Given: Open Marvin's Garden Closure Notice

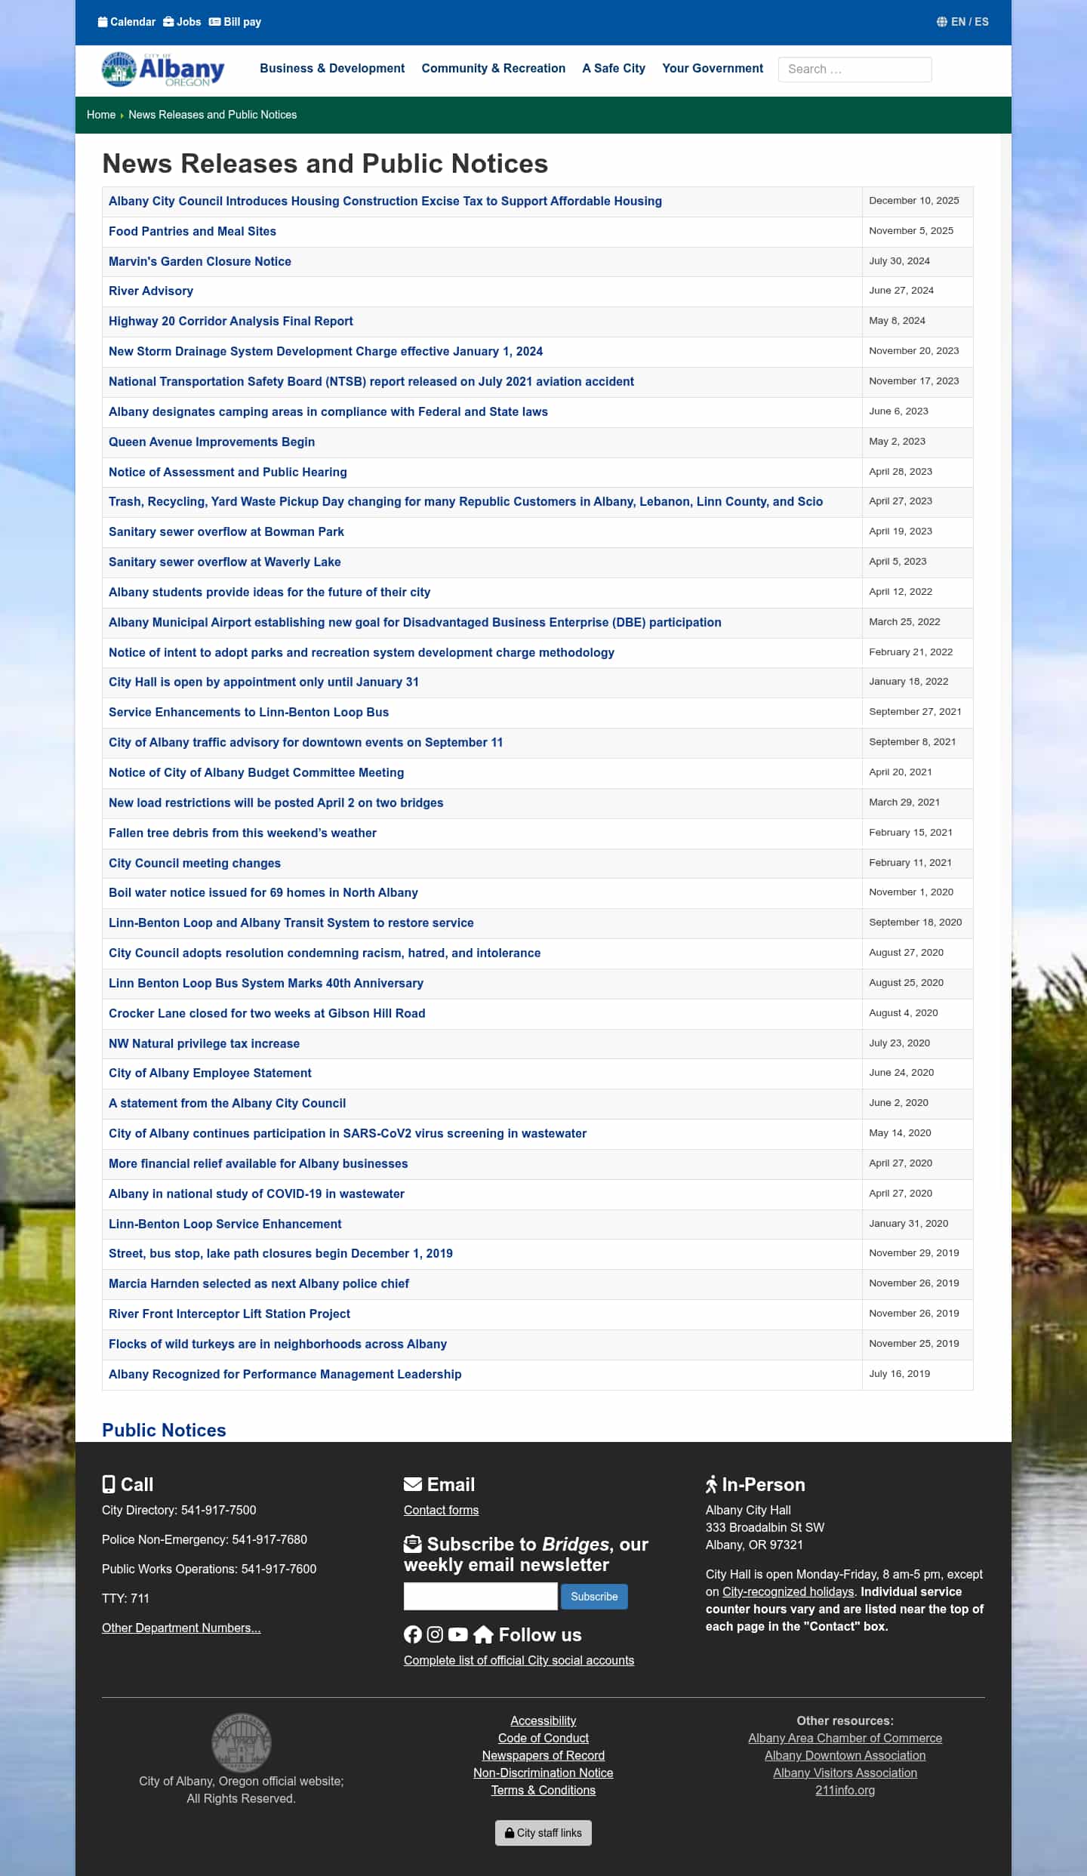Looking at the screenshot, I should pos(200,261).
